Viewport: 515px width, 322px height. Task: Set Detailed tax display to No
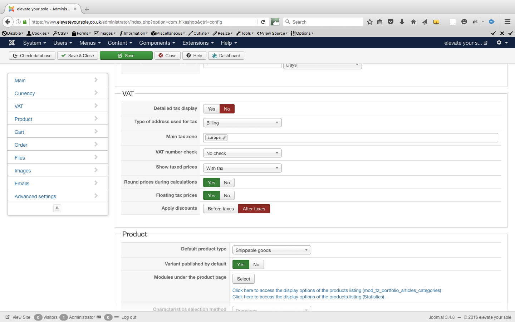tap(227, 109)
